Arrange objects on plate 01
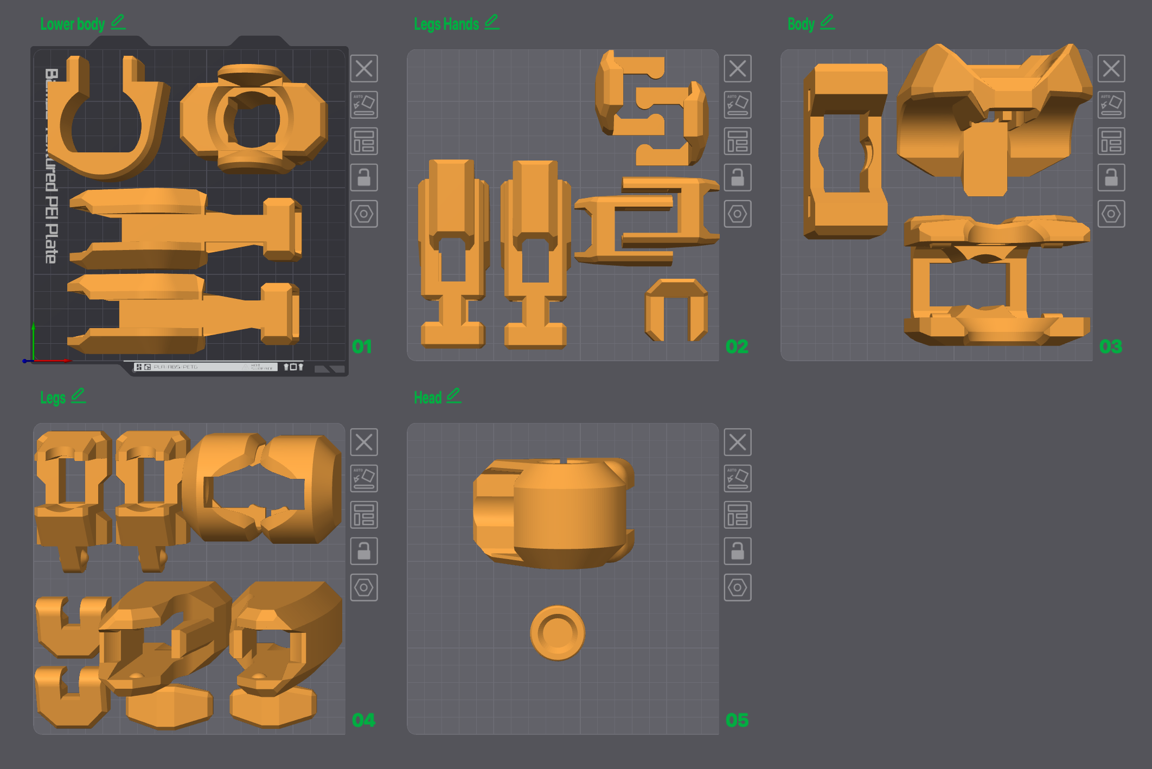1152x769 pixels. pos(364,142)
